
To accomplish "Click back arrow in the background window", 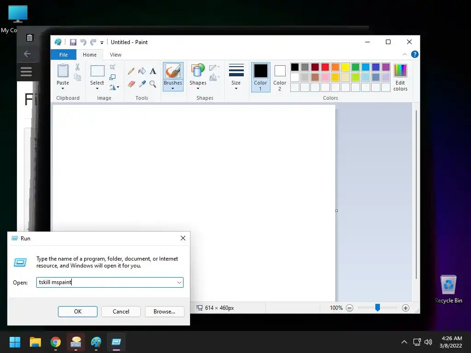I will click(27, 54).
